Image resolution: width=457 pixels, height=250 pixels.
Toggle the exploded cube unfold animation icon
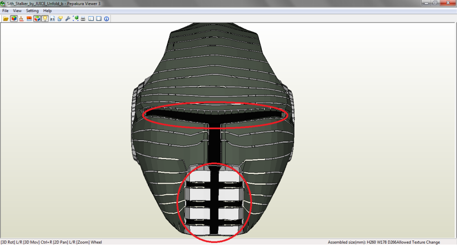coord(37,19)
